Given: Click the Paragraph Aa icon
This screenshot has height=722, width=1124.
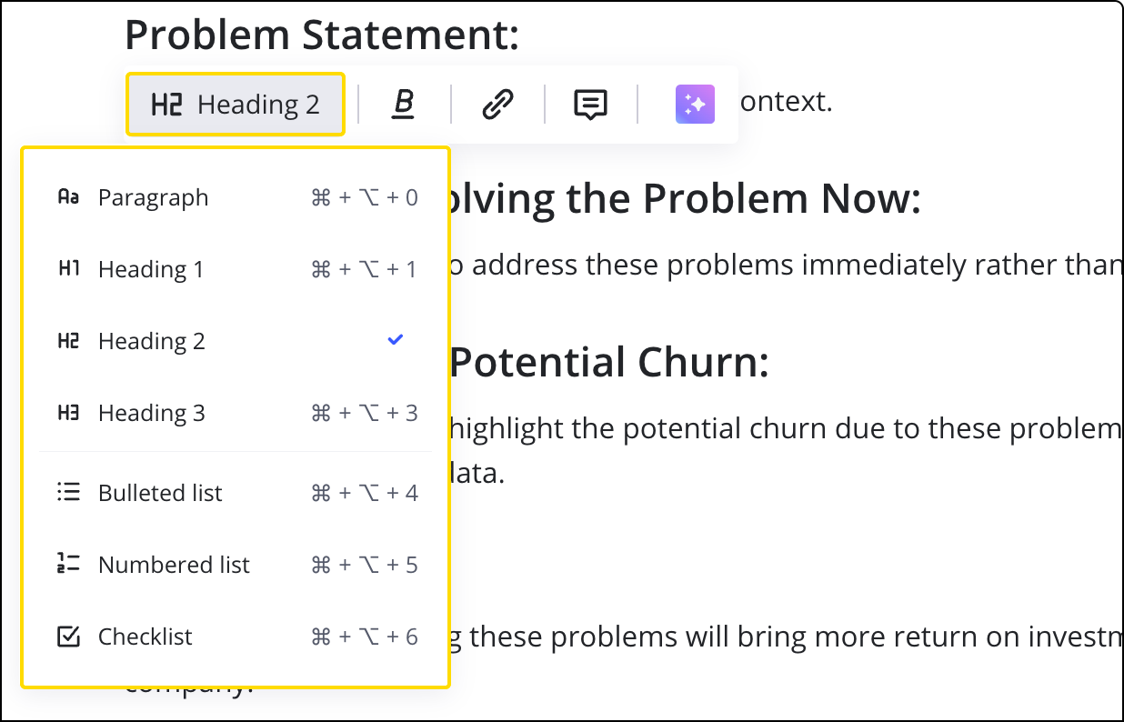Looking at the screenshot, I should tap(68, 197).
